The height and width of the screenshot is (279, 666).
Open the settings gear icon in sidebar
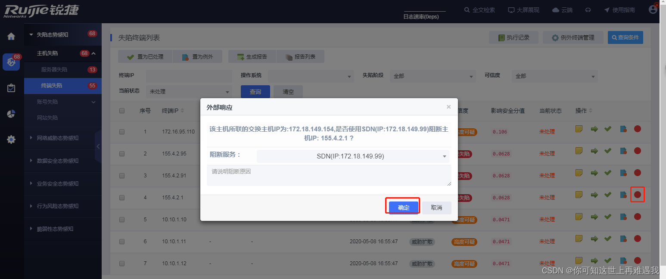point(11,139)
